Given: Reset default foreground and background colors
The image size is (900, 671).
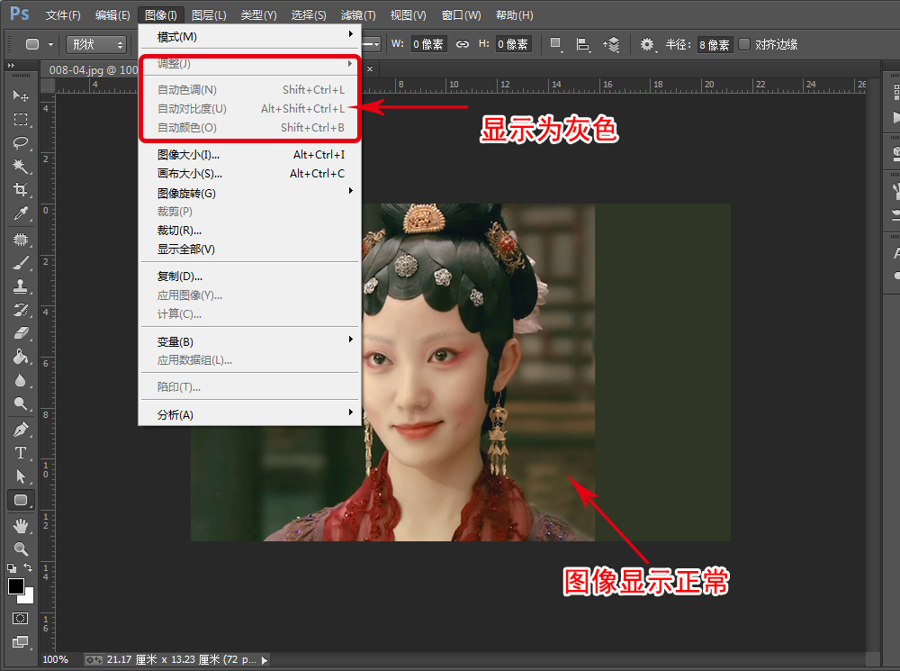Looking at the screenshot, I should click(x=12, y=568).
